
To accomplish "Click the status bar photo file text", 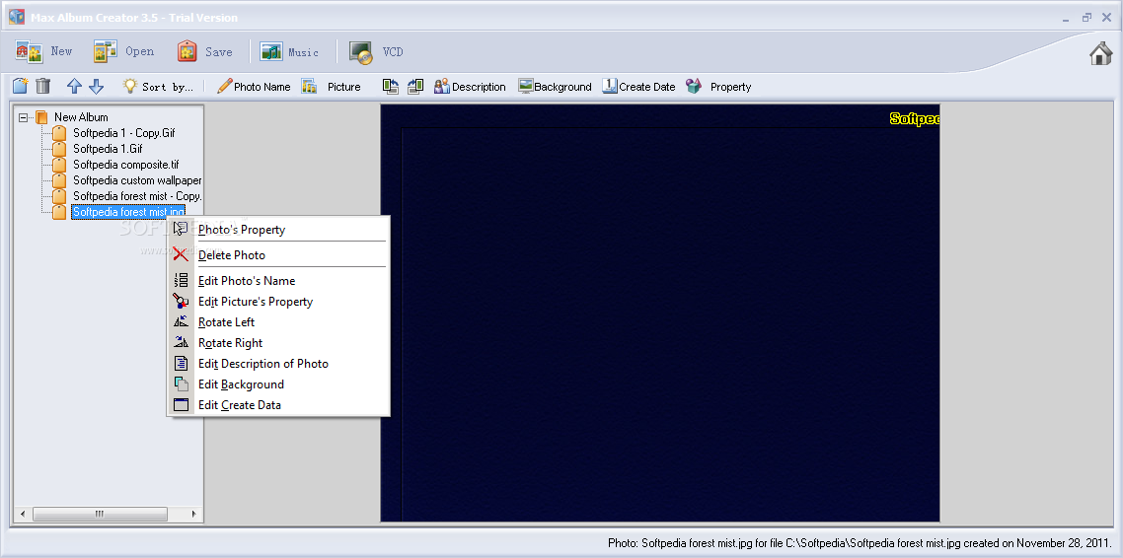I will click(861, 543).
